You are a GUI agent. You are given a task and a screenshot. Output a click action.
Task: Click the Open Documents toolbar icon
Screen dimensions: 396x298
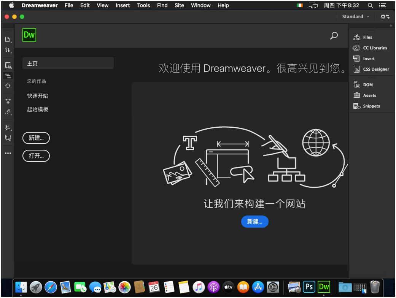(x=8, y=40)
